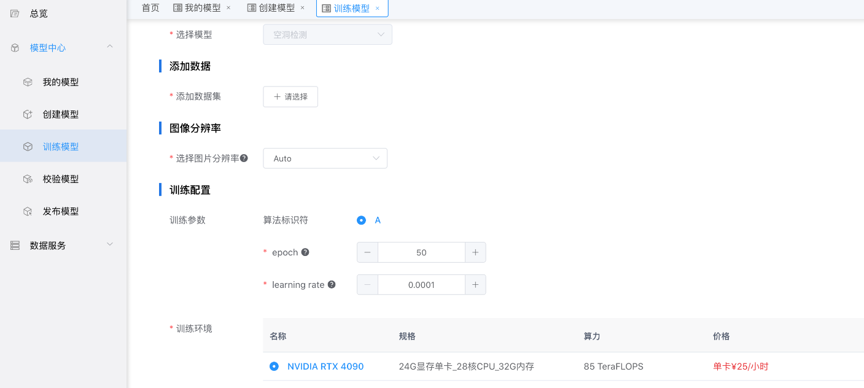Close the 创建模型 tab

302,8
